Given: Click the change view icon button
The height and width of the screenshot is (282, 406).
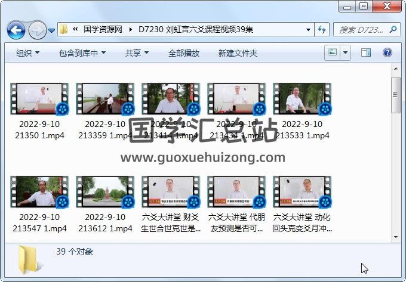Looking at the screenshot, I should pyautogui.click(x=333, y=52).
